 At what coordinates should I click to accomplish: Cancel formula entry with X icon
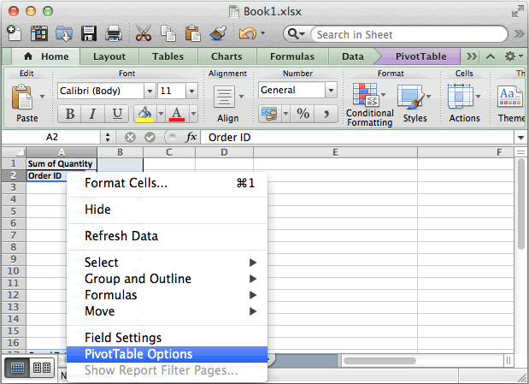[x=130, y=138]
